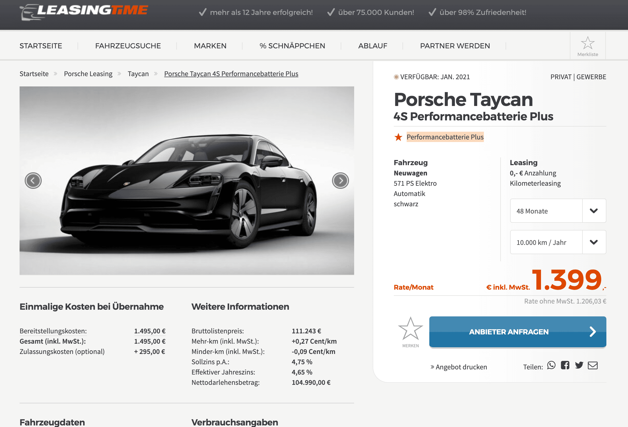Open % Schnäppchen menu item
628x427 pixels.
(292, 46)
